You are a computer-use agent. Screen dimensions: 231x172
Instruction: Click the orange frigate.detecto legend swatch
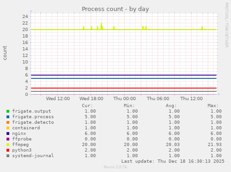click(8, 122)
